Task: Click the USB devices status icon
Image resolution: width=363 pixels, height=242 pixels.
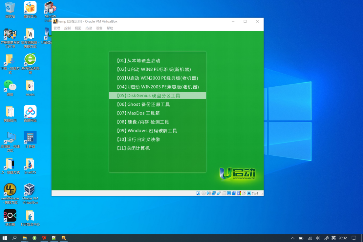Action: (x=219, y=193)
